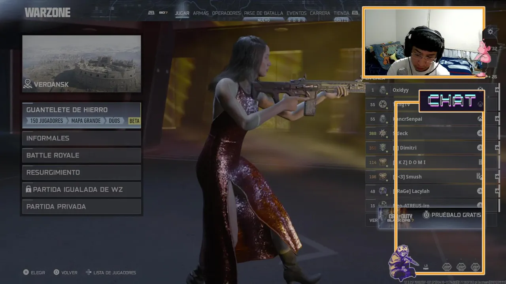Image resolution: width=506 pixels, height=284 pixels.
Task: Click D O M I's rank emblem
Action: point(383,162)
